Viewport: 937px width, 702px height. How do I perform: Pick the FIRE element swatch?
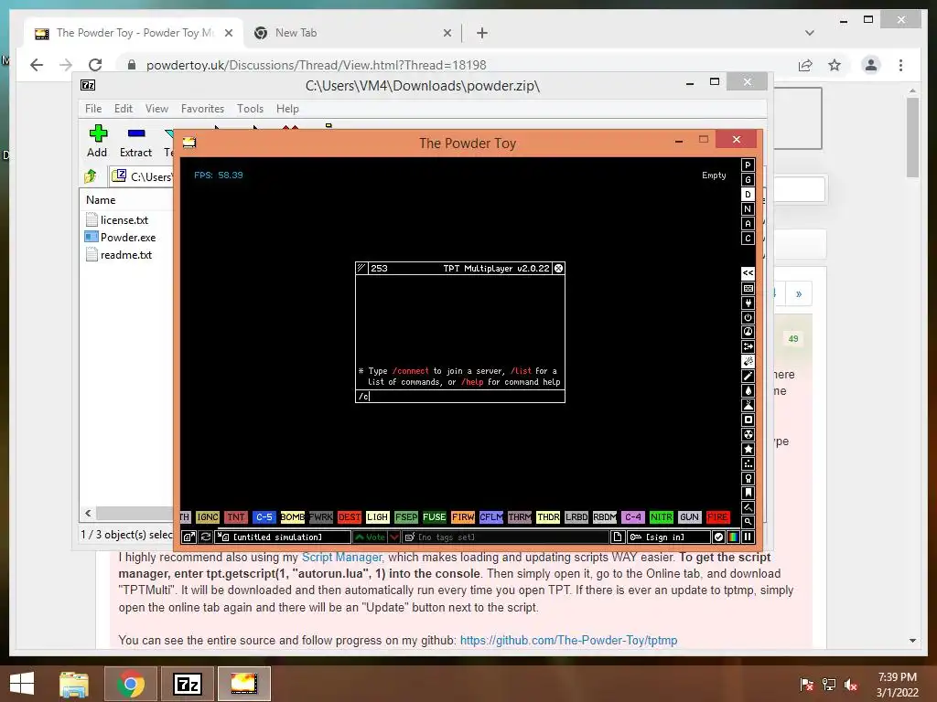coord(717,517)
